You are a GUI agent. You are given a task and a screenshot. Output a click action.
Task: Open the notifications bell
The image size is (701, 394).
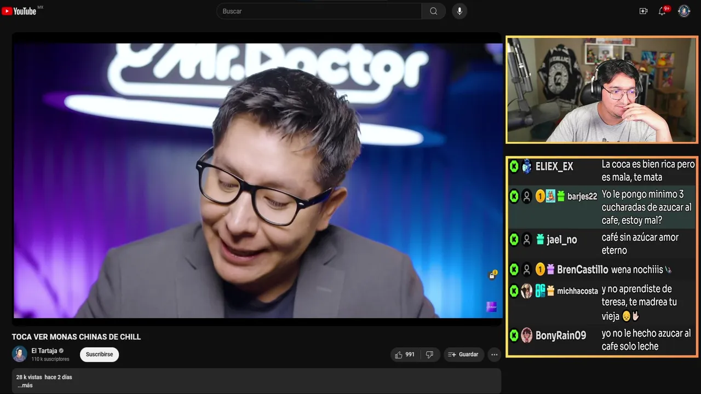tap(662, 11)
